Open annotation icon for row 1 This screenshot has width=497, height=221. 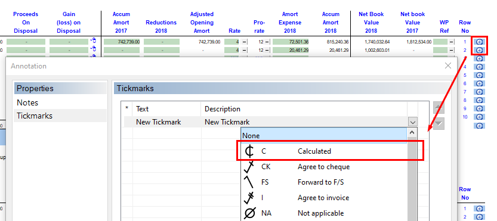coord(479,42)
